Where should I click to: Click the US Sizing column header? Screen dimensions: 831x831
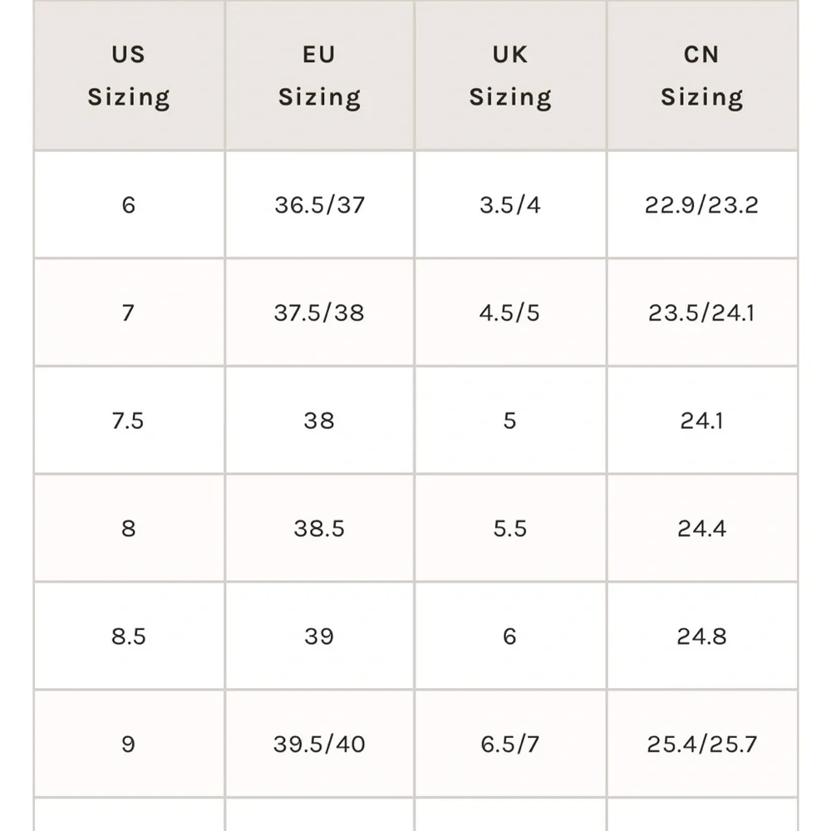(x=130, y=76)
